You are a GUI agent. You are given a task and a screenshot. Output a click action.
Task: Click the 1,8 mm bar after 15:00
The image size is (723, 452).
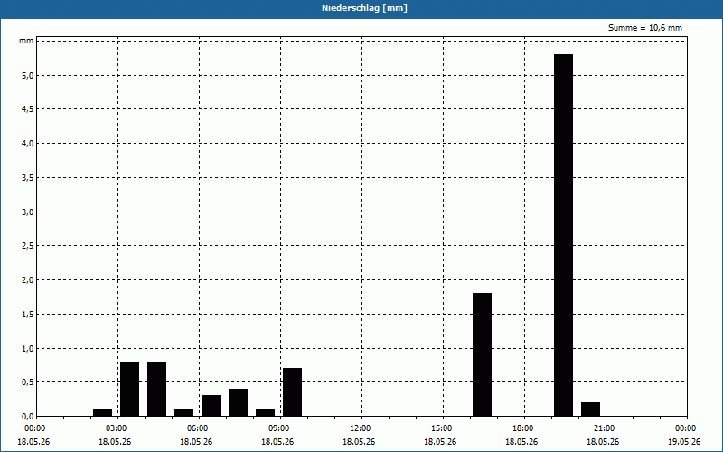(483, 354)
